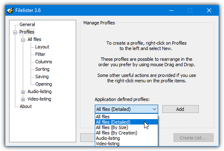Collapse the Profiles tree branch

coord(15,32)
